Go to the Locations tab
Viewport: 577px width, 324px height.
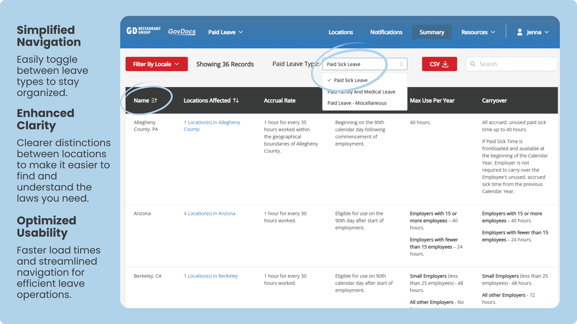340,32
